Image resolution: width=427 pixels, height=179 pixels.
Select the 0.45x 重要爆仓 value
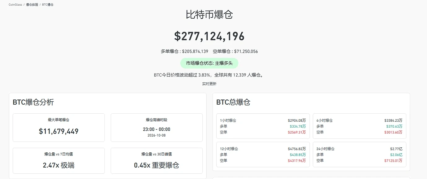(x=157, y=165)
